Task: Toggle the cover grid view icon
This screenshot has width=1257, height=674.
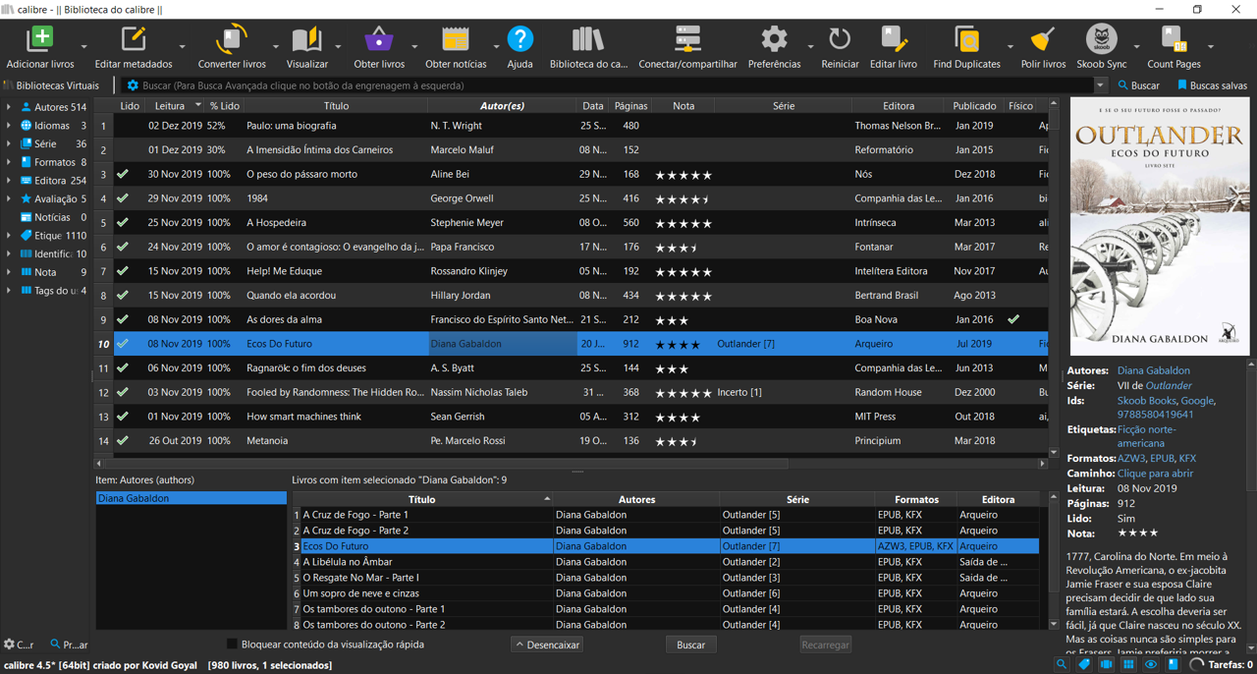Action: pos(1128,665)
